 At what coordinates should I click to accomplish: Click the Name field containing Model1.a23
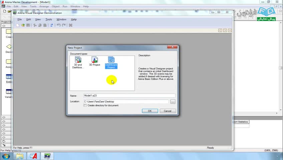click(129, 96)
